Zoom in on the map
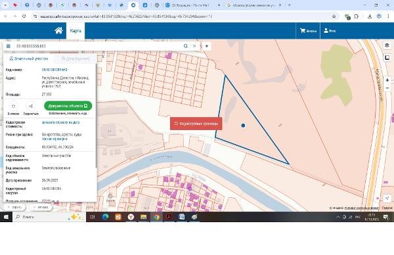The width and height of the screenshot is (394, 255). pos(387,80)
